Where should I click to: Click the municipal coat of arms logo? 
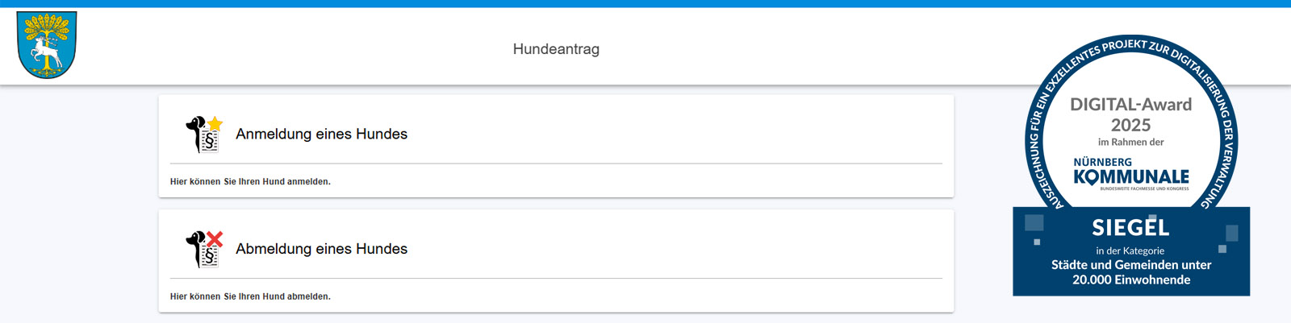[x=47, y=45]
